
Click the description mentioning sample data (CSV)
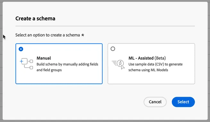point(155,67)
